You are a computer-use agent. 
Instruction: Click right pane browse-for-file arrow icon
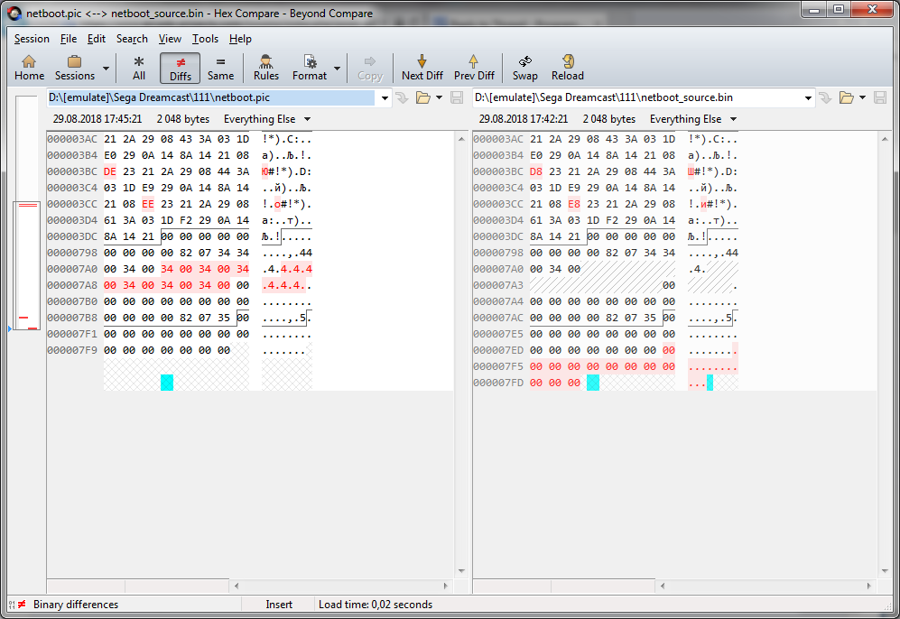tap(825, 98)
